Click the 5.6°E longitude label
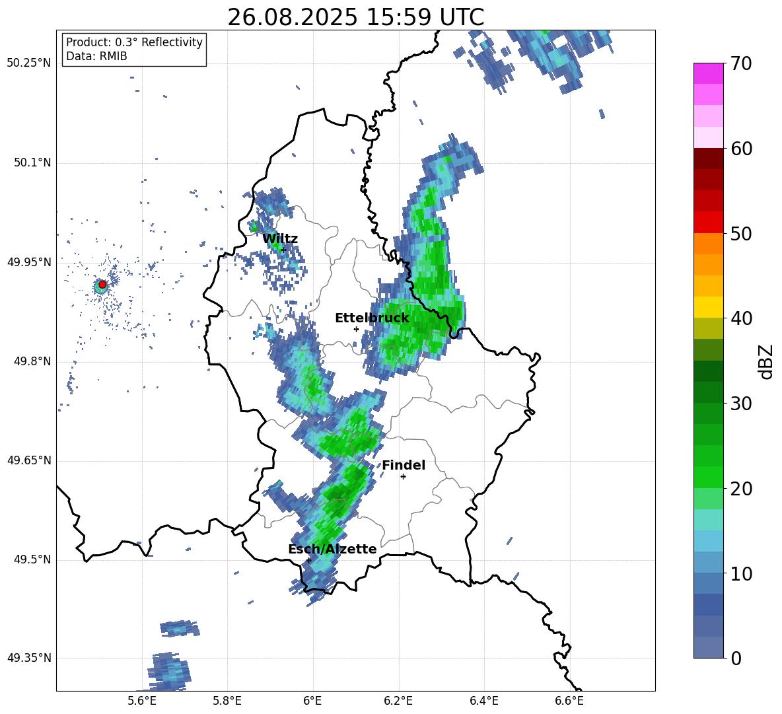Viewport: 782px width, 714px height. (141, 701)
